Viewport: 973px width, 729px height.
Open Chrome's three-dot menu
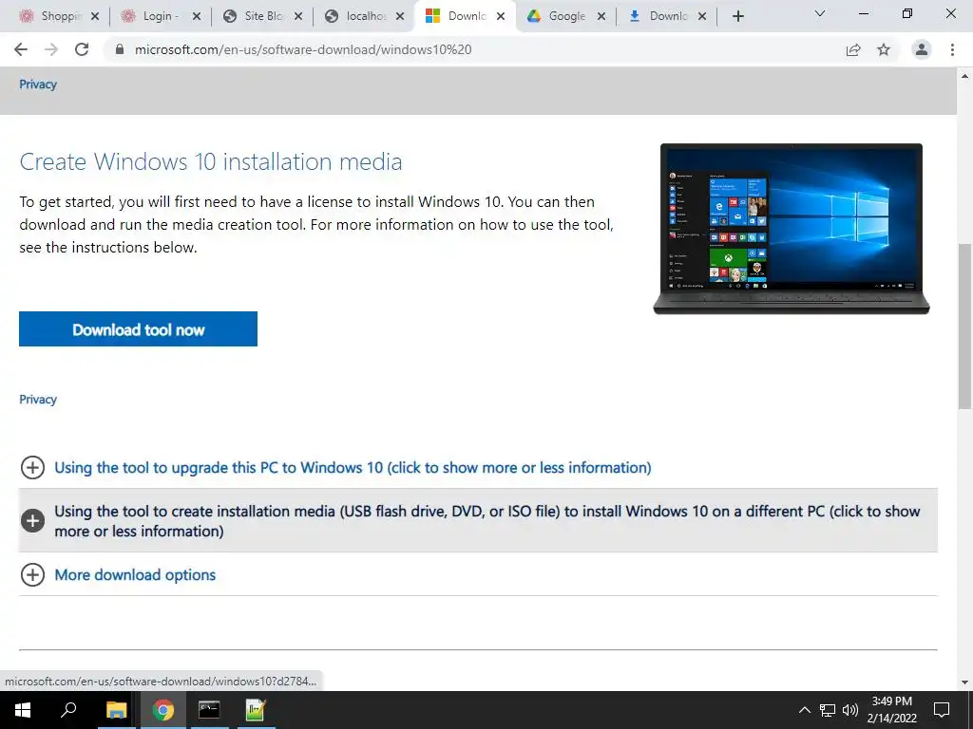[952, 49]
